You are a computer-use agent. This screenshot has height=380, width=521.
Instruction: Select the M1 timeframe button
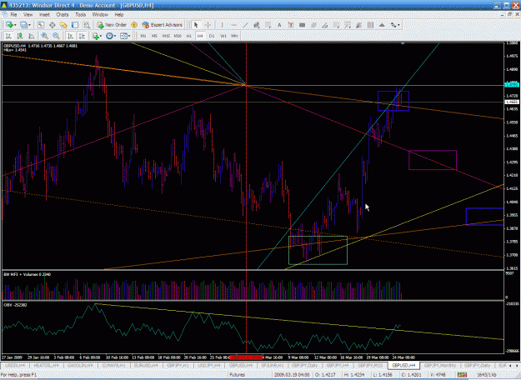[x=143, y=36]
